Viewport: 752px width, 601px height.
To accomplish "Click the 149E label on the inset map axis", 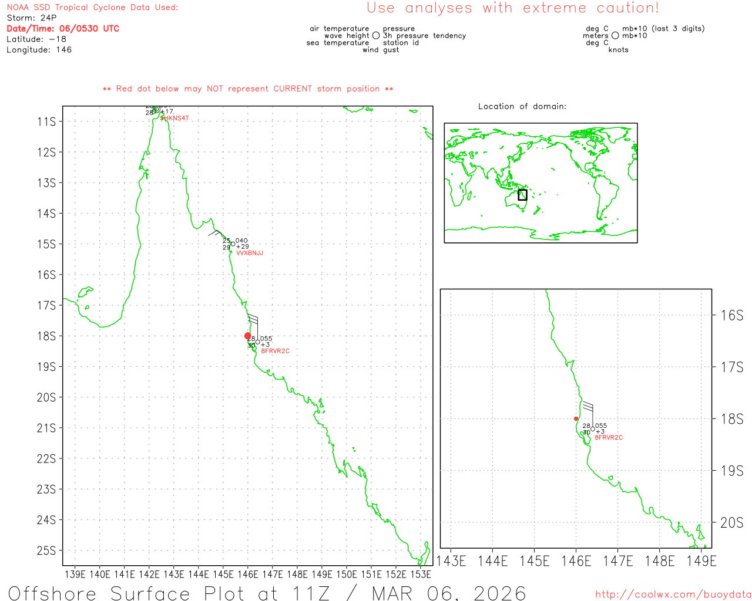I will (701, 561).
